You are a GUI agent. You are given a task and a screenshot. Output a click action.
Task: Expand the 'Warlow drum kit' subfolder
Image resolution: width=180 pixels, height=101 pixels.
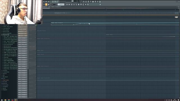(7, 46)
